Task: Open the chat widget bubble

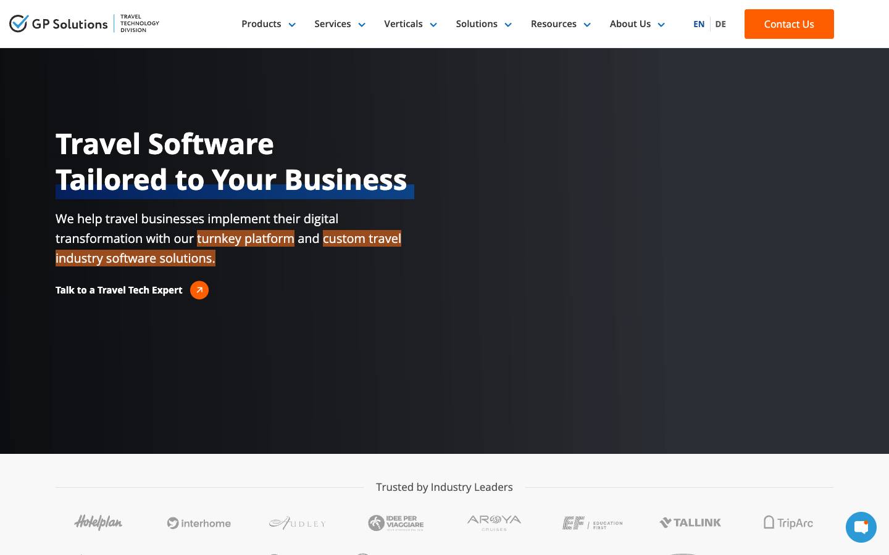Action: click(x=861, y=527)
